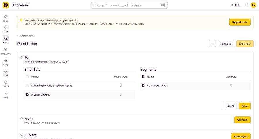Open Reports from the sidebar

tap(6, 84)
